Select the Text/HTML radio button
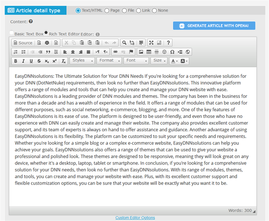269x221 pixels. tap(78, 10)
